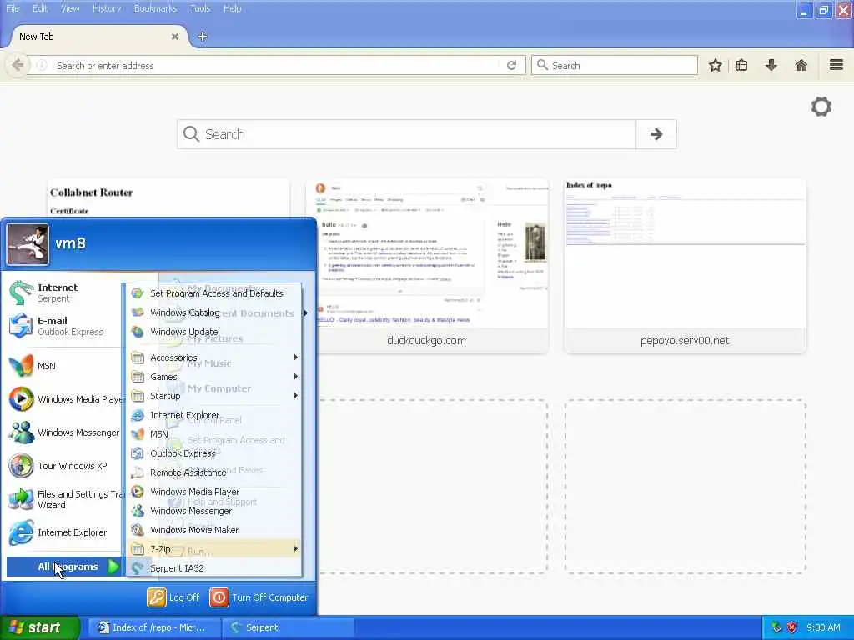Expand the Games submenu
This screenshot has width=854, height=640.
tap(214, 377)
